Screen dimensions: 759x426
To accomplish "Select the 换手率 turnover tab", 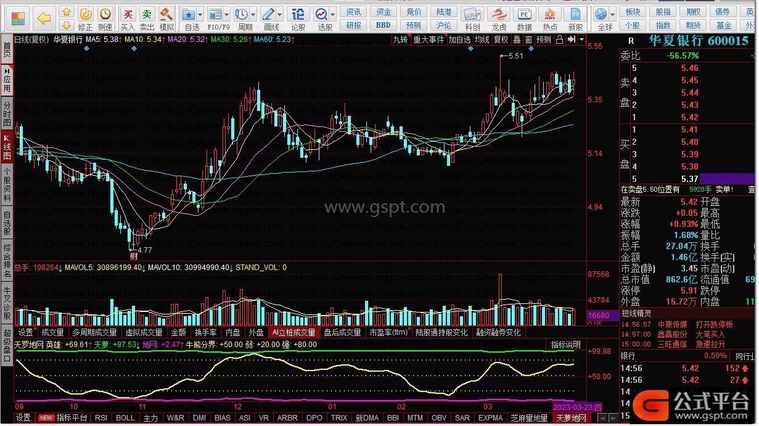I will tap(205, 332).
